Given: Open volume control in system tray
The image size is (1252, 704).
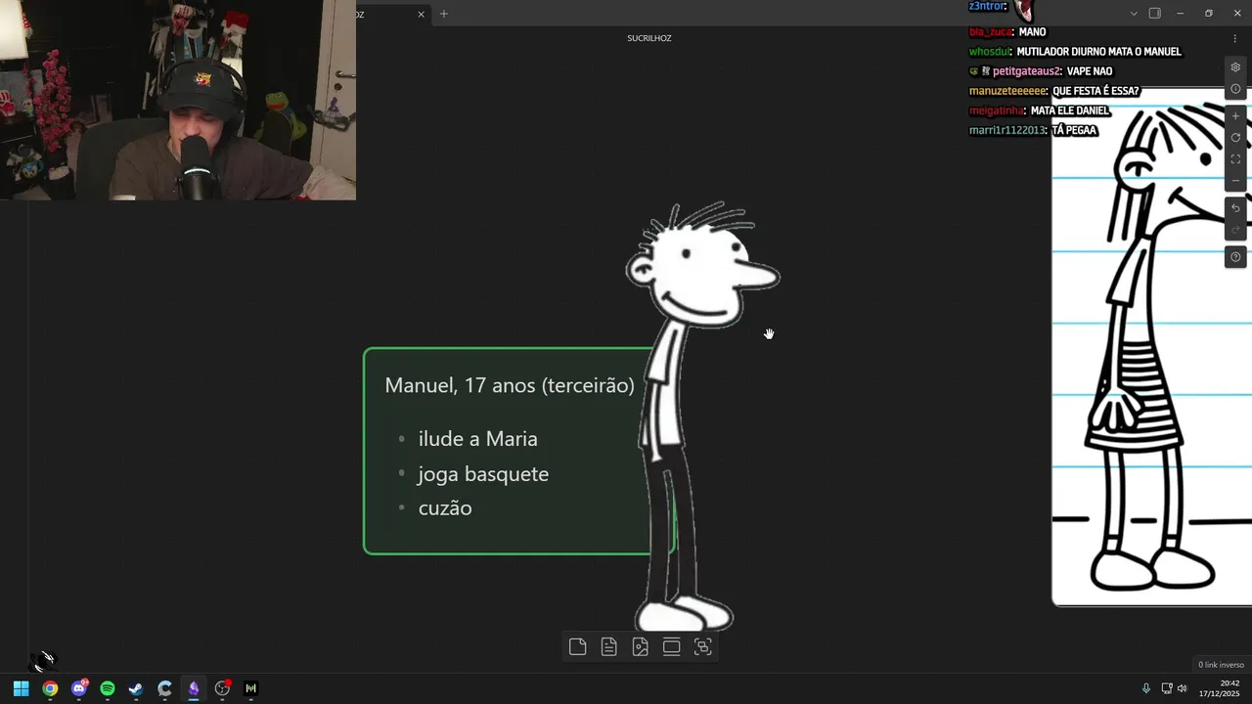Looking at the screenshot, I should pyautogui.click(x=1183, y=688).
